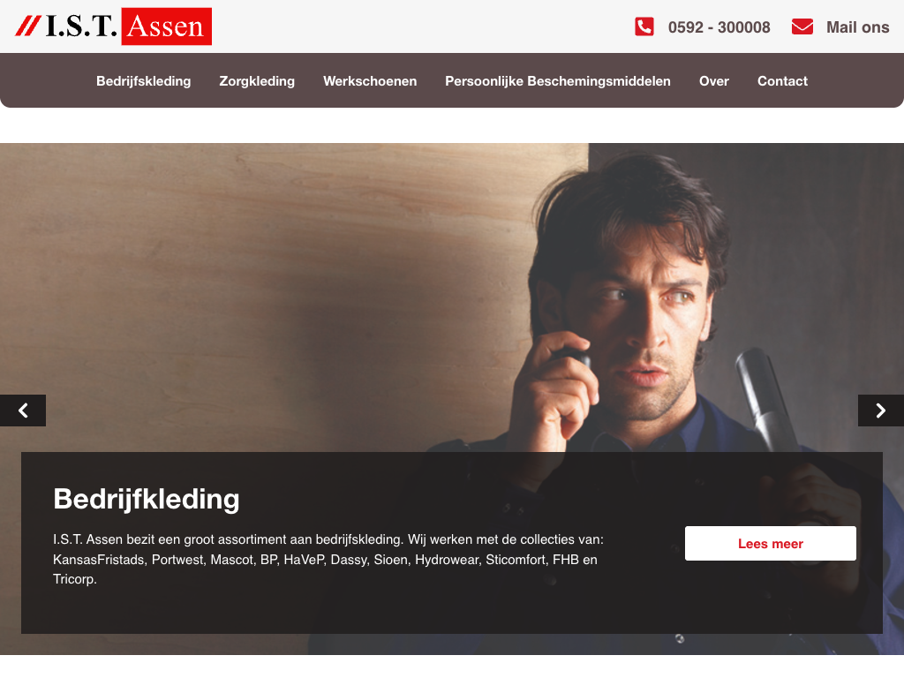Screen dimensions: 904x678
Task: Open the I.S.T. Assen logo homepage
Action: pyautogui.click(x=114, y=26)
